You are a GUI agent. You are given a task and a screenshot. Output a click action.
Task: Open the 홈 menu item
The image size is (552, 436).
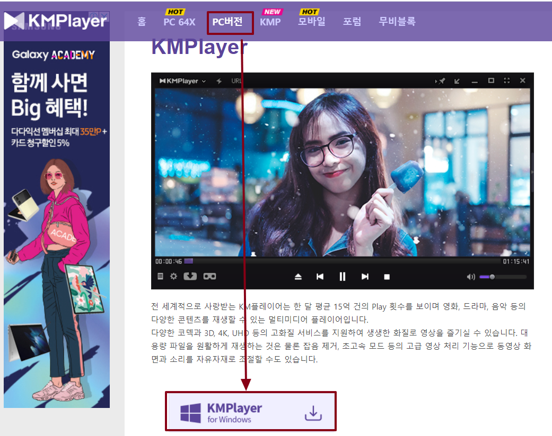tap(142, 22)
